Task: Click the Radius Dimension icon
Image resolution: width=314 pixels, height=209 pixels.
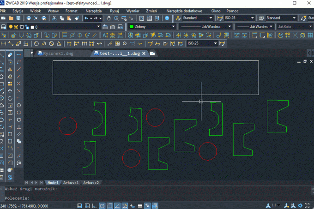Action: tap(36, 43)
